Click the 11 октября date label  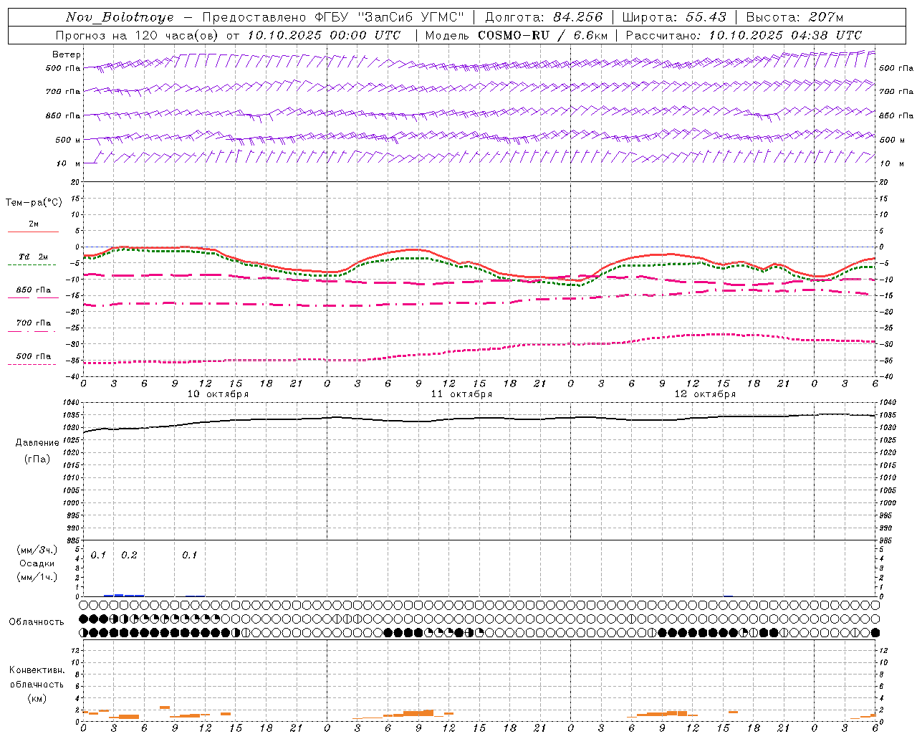[461, 394]
